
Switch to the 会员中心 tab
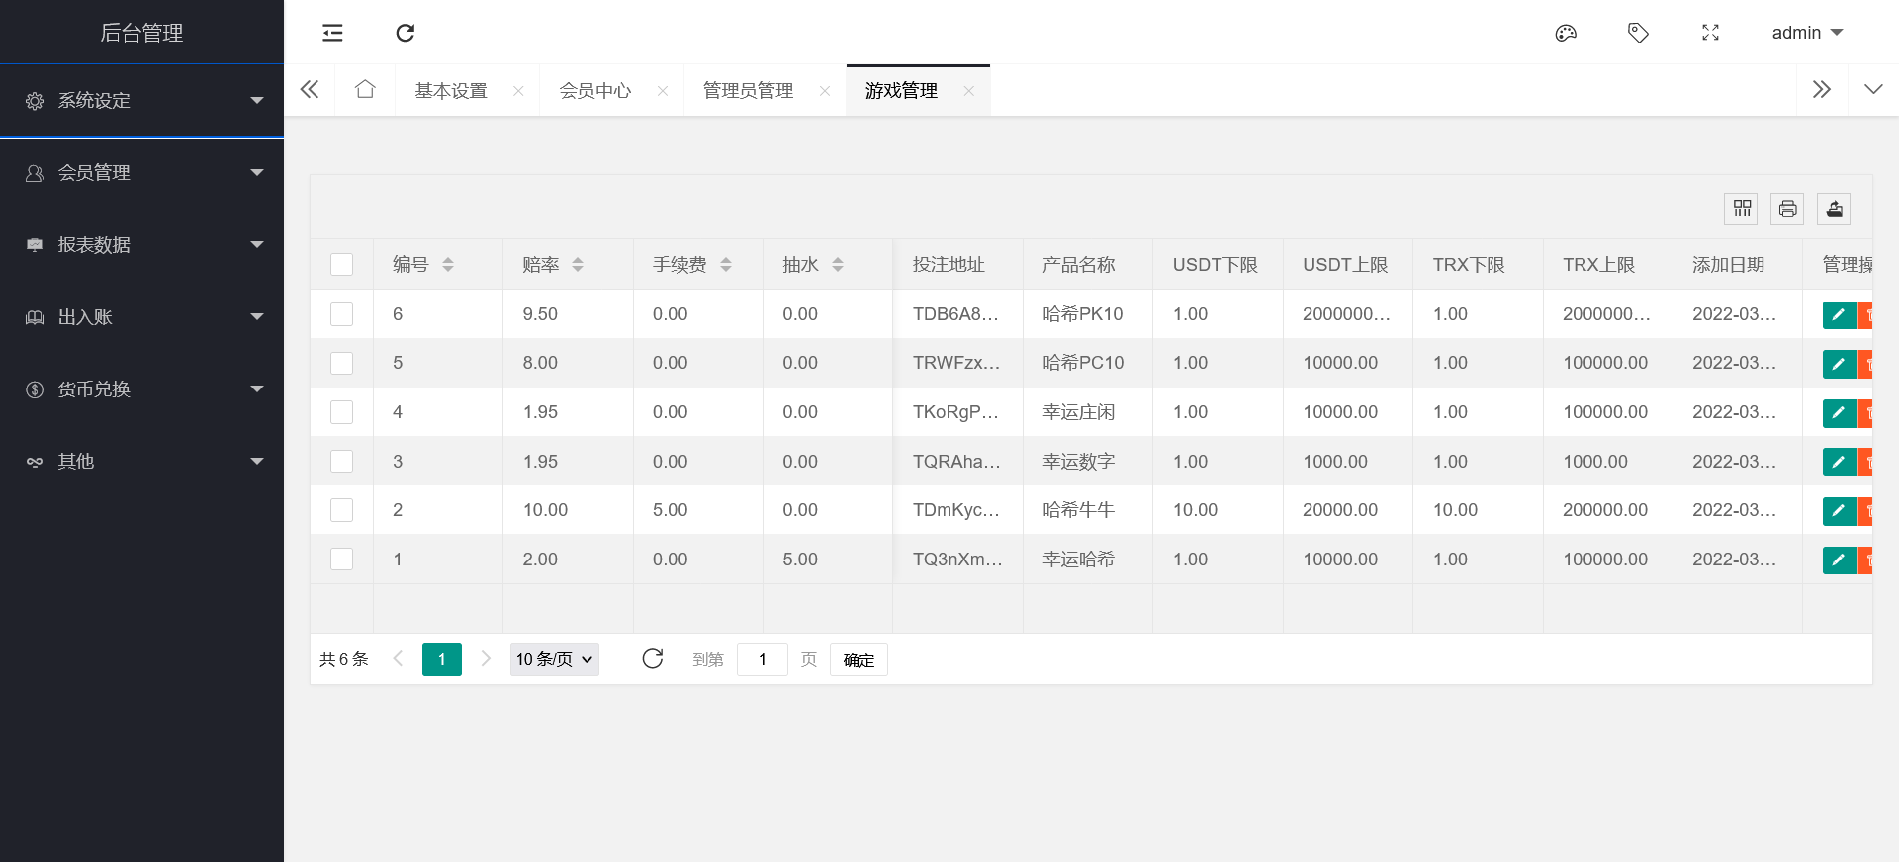point(594,91)
